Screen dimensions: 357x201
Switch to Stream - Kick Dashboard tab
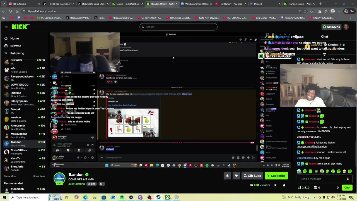(127, 4)
